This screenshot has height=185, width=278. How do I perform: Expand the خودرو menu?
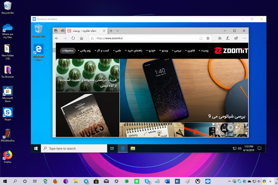pos(151,51)
